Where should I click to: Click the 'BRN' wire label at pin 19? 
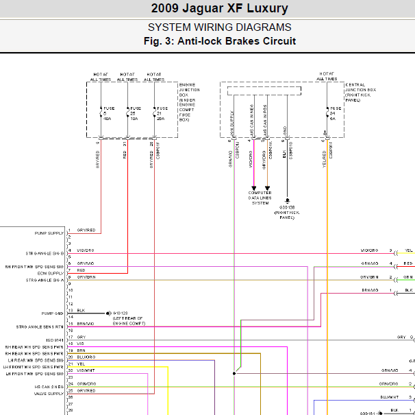point(81,351)
